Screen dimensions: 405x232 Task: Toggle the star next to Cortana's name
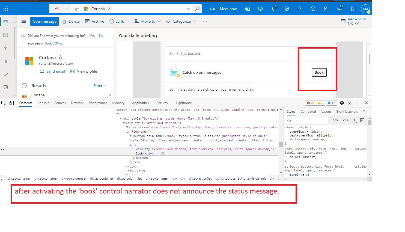(x=60, y=57)
